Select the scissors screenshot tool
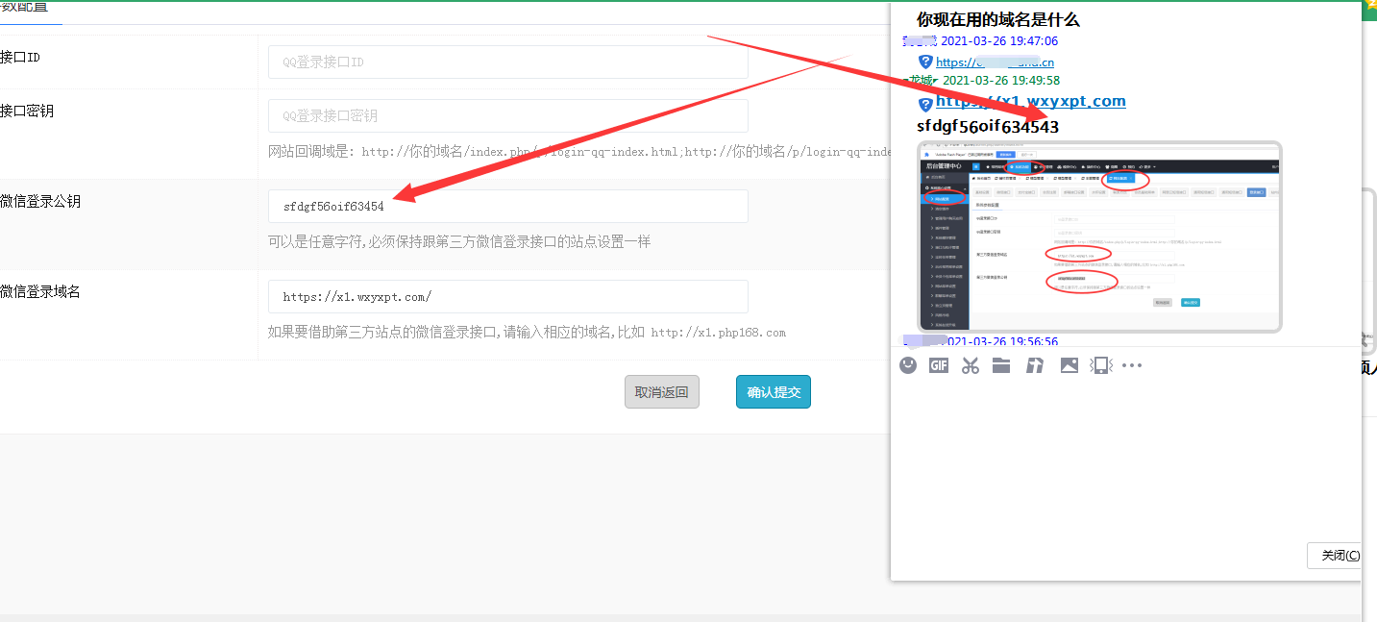The width and height of the screenshot is (1377, 622). (x=971, y=365)
